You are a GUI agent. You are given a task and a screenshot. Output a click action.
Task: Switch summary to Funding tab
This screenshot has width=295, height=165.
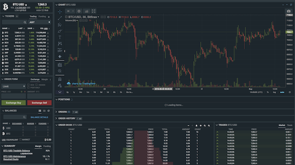pyautogui.click(x=47, y=146)
